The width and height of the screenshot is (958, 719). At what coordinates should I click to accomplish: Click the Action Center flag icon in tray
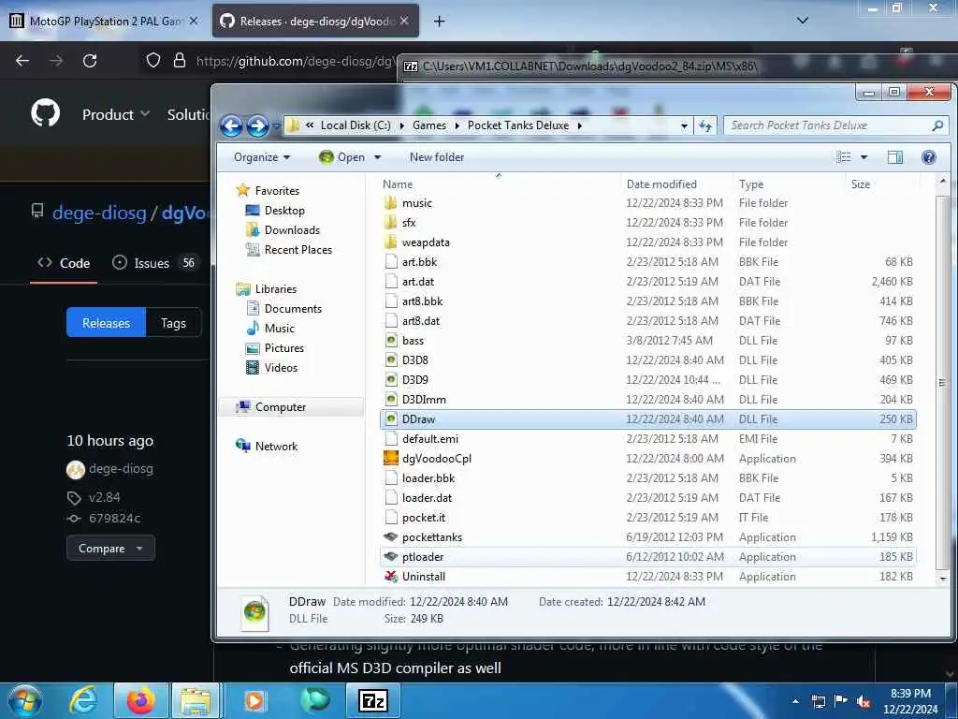tap(841, 701)
